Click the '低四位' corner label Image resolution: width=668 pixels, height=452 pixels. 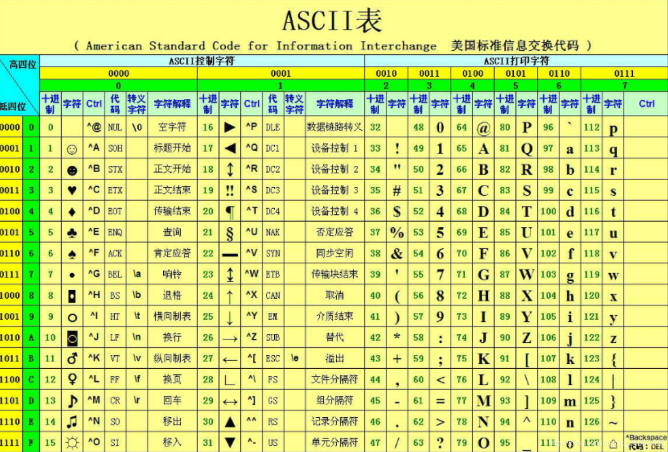(13, 107)
